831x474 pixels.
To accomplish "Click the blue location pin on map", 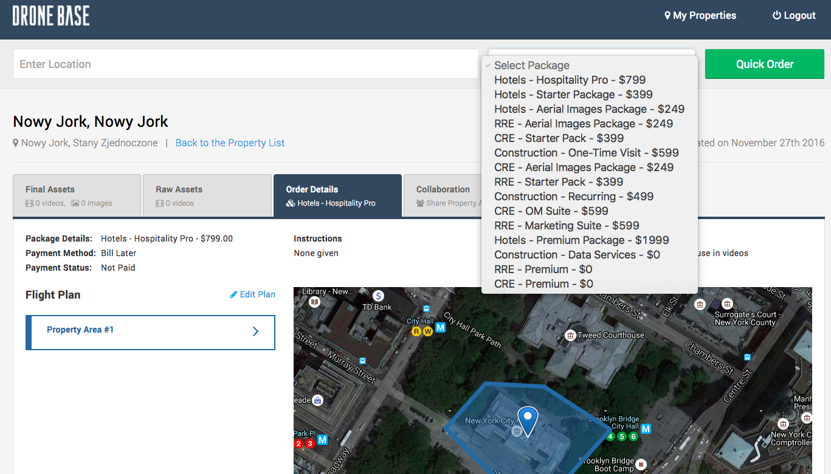I will click(x=528, y=421).
